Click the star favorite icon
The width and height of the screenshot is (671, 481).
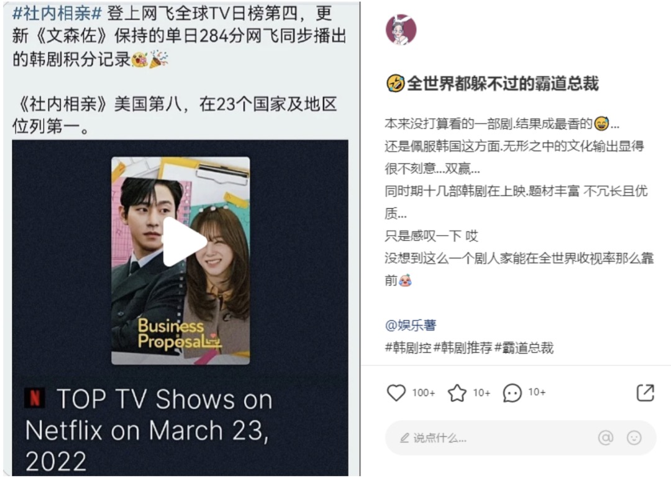(x=457, y=393)
